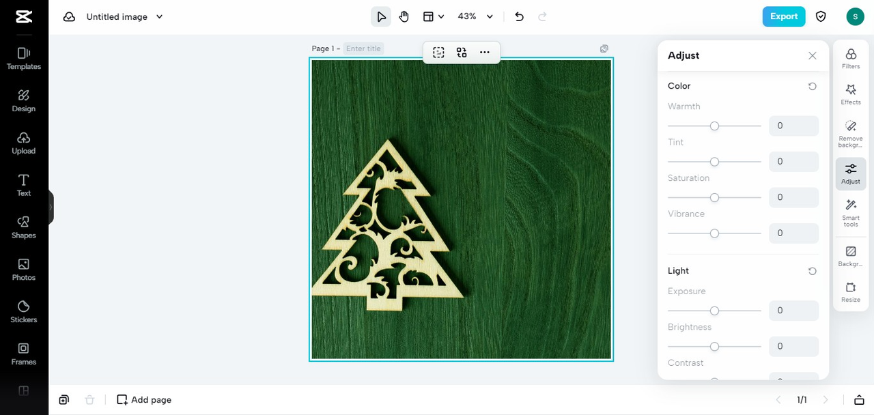Image resolution: width=874 pixels, height=415 pixels.
Task: Click the Brightness slider handle
Action: (x=714, y=347)
